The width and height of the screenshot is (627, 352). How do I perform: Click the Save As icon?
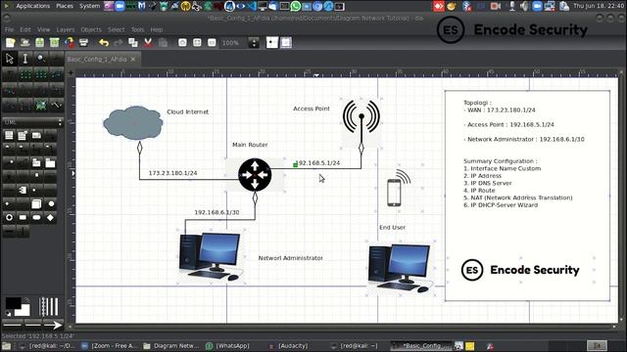55,43
